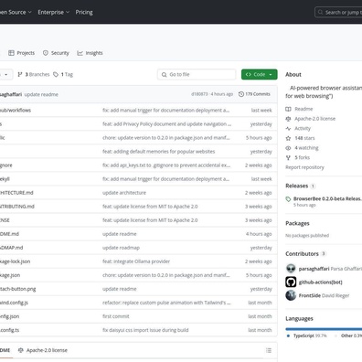Open the Readme link in About
Screen dimensions: 362x362
pyautogui.click(x=303, y=109)
